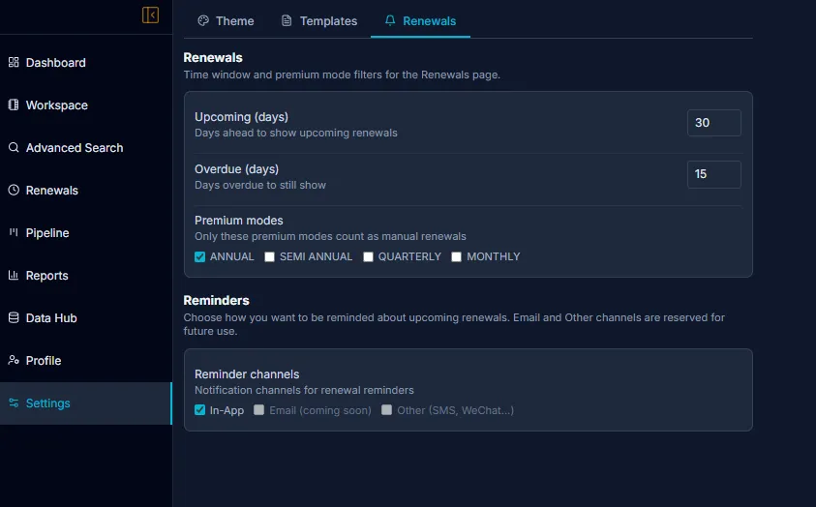
Task: Click the Pipeline kanban icon
Action: coord(14,232)
